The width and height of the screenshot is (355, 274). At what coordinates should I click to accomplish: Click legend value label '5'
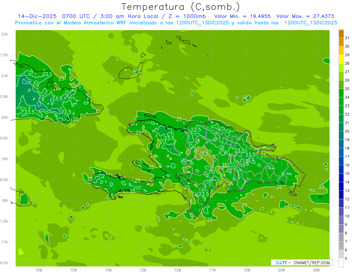coord(346,259)
